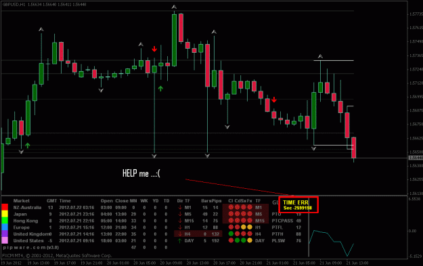Select the orange Fx dot in DAY row
Viewport: 423px width, 266px height.
[250, 240]
